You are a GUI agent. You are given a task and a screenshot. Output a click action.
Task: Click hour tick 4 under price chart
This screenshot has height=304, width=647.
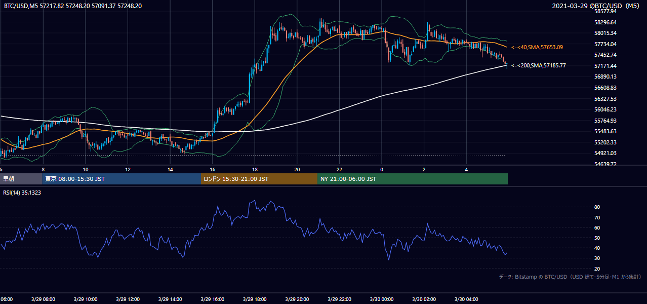[x=466, y=169]
